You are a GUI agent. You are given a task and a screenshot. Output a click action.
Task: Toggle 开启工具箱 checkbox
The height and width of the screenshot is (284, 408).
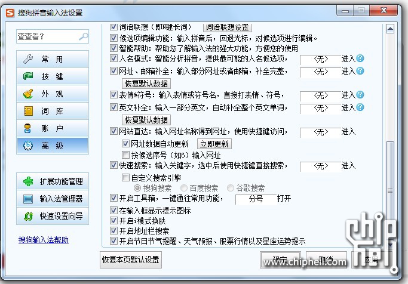(113, 198)
